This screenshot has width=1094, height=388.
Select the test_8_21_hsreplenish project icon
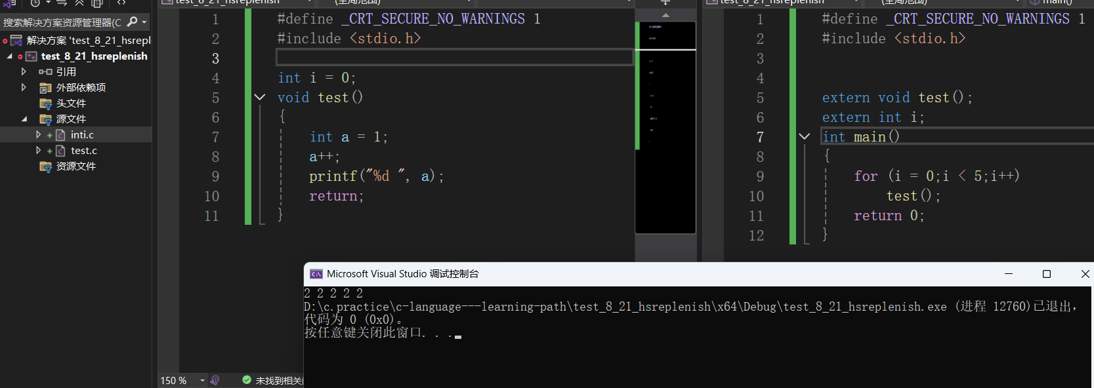[x=31, y=56]
